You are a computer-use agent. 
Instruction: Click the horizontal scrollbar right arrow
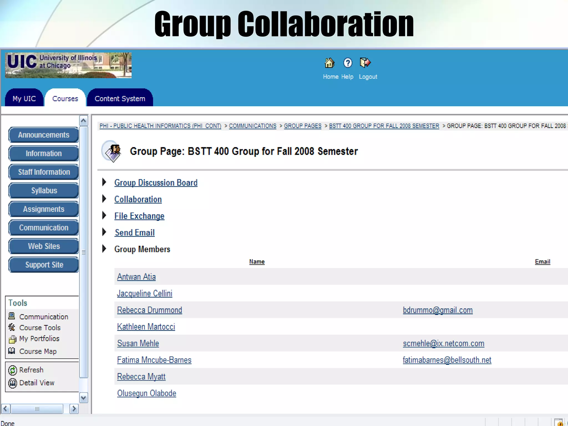click(x=74, y=409)
